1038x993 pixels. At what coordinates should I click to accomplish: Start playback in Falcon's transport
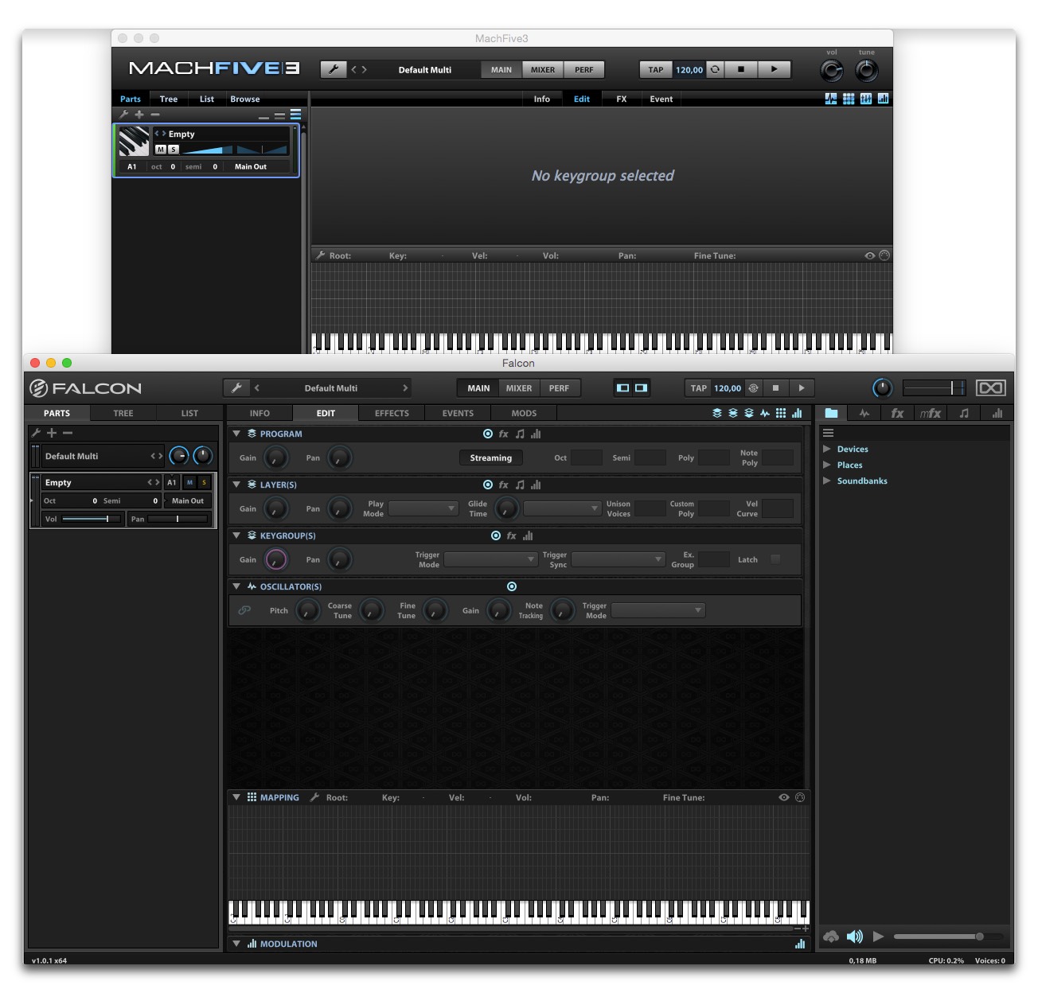tap(802, 388)
